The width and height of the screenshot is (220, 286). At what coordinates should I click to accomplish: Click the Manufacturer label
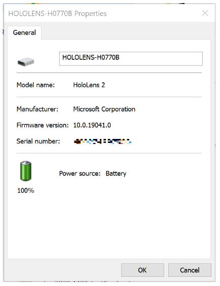(38, 109)
